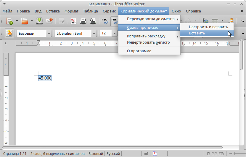Click the Edit mode icon

tap(62, 21)
